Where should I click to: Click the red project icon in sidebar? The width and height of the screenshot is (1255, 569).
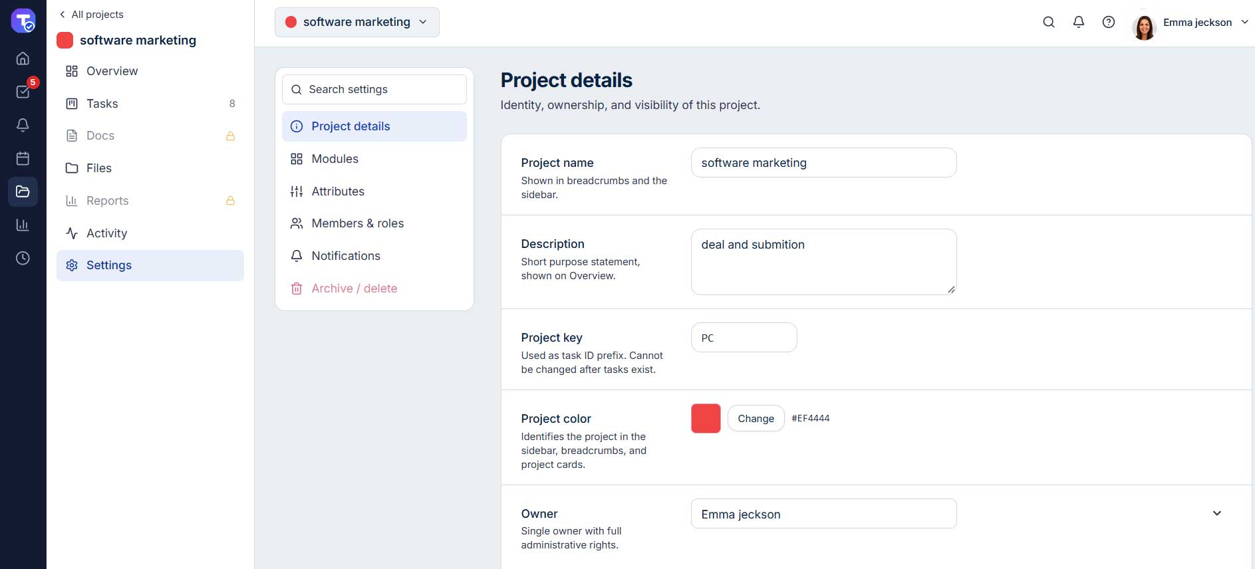click(65, 41)
